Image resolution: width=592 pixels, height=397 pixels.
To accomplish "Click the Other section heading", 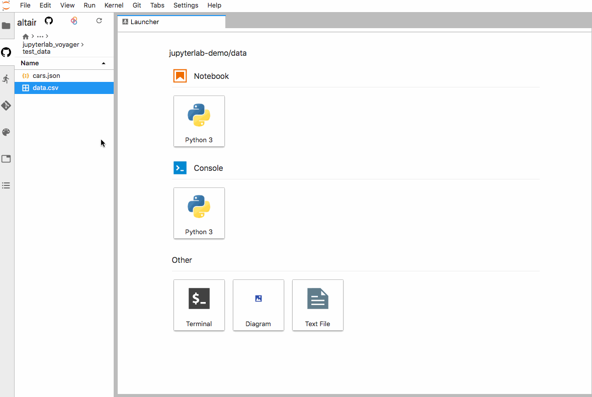I will [x=182, y=260].
